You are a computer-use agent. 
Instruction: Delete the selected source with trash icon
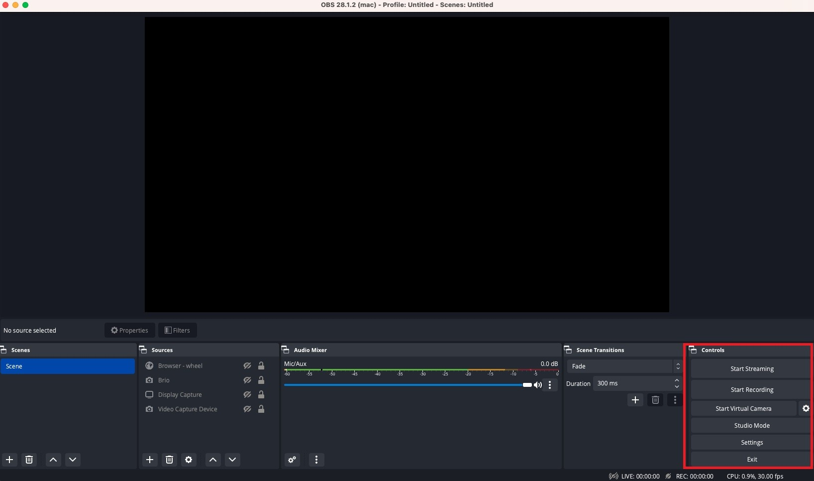(x=169, y=460)
